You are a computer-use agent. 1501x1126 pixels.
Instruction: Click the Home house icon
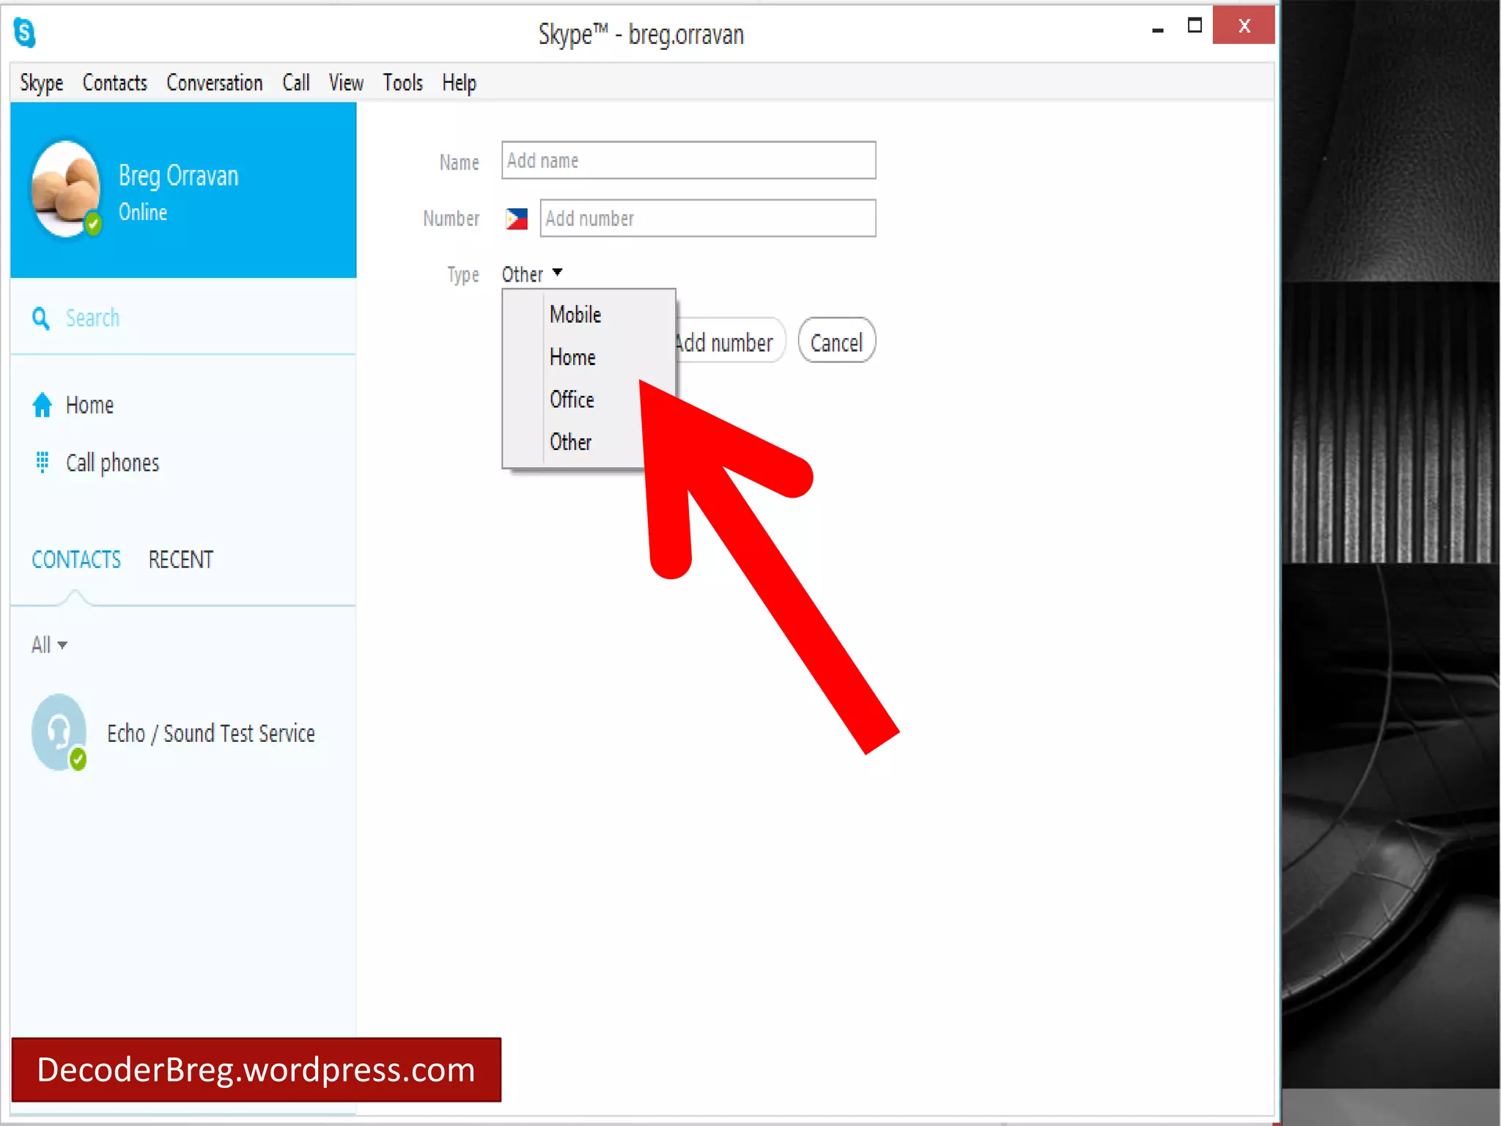pyautogui.click(x=42, y=405)
